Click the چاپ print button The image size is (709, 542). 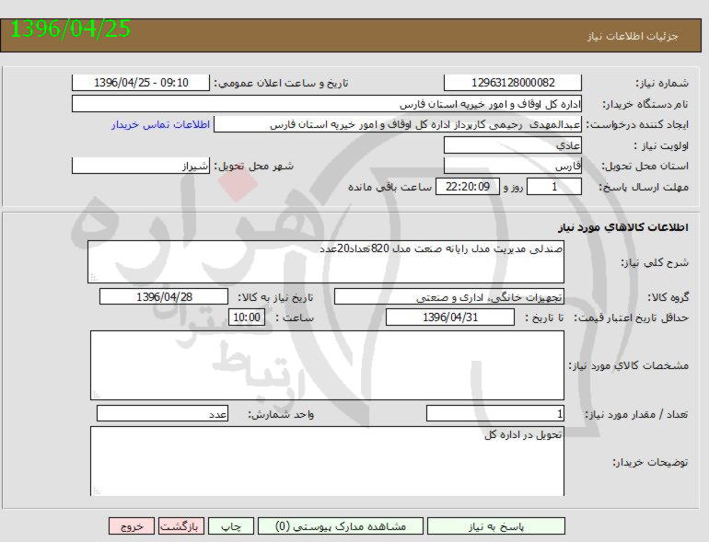click(231, 526)
